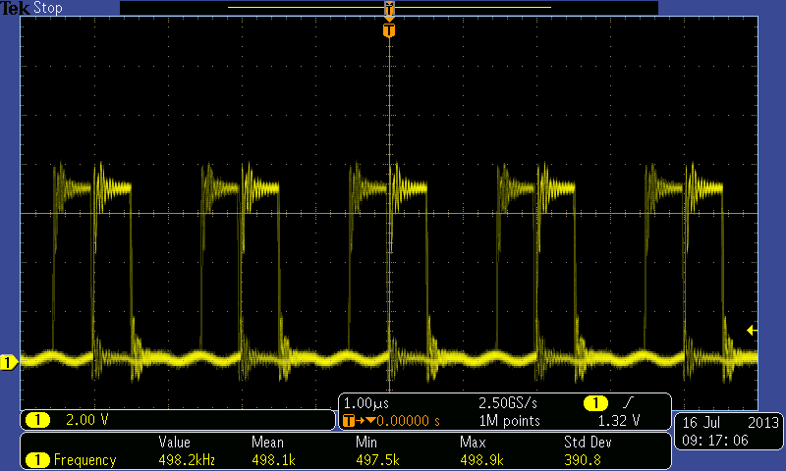Click the Std Dev column header
This screenshot has width=786, height=471.
(588, 442)
